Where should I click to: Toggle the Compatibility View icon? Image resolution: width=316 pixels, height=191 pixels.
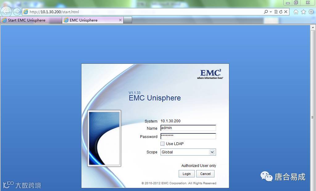pyautogui.click(x=276, y=12)
